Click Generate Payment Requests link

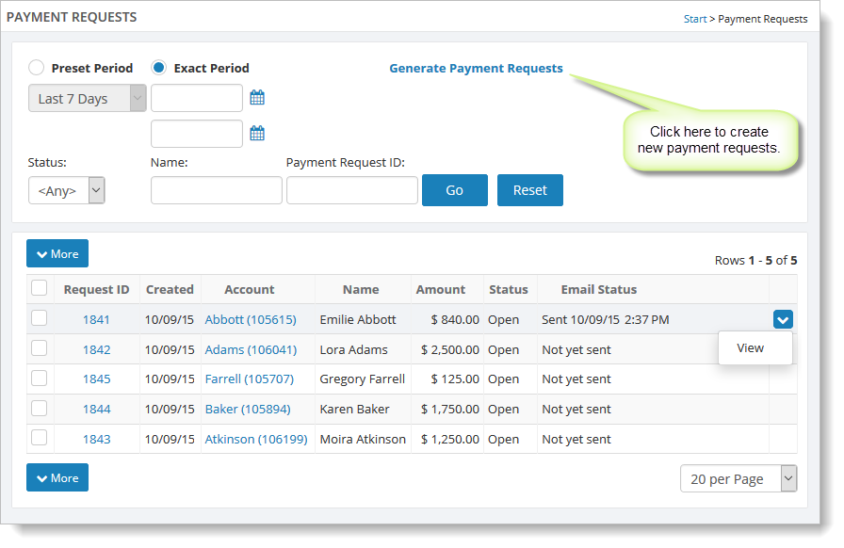[476, 68]
